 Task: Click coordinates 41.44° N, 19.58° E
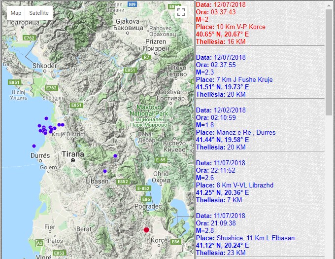[222, 140]
